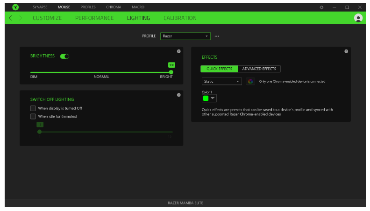
Task: Open the Profiles tab
Action: pyautogui.click(x=88, y=7)
